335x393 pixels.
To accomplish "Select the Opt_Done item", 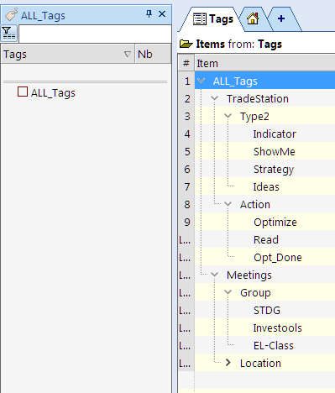I will 278,258.
